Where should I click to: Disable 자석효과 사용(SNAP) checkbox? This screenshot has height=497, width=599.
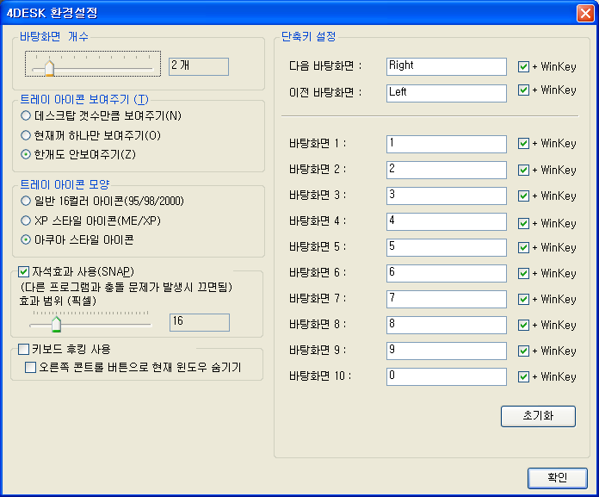(24, 271)
